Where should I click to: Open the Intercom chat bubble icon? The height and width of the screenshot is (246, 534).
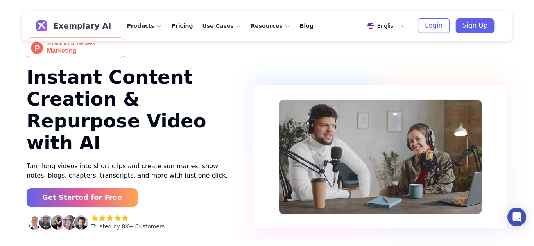coord(517,217)
